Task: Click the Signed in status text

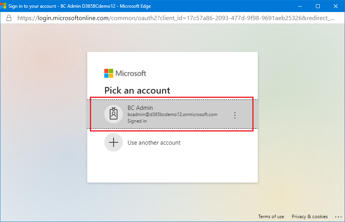Action: 137,121
